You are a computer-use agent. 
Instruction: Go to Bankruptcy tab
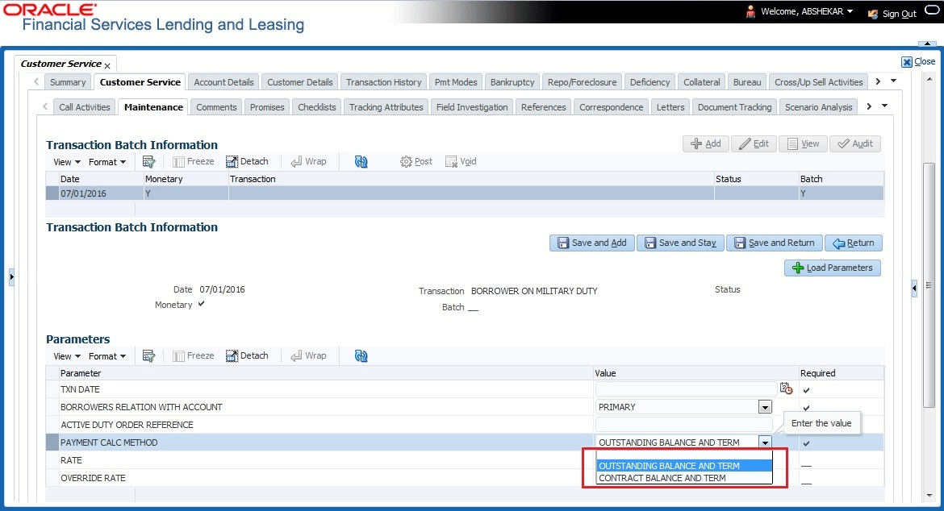point(512,82)
